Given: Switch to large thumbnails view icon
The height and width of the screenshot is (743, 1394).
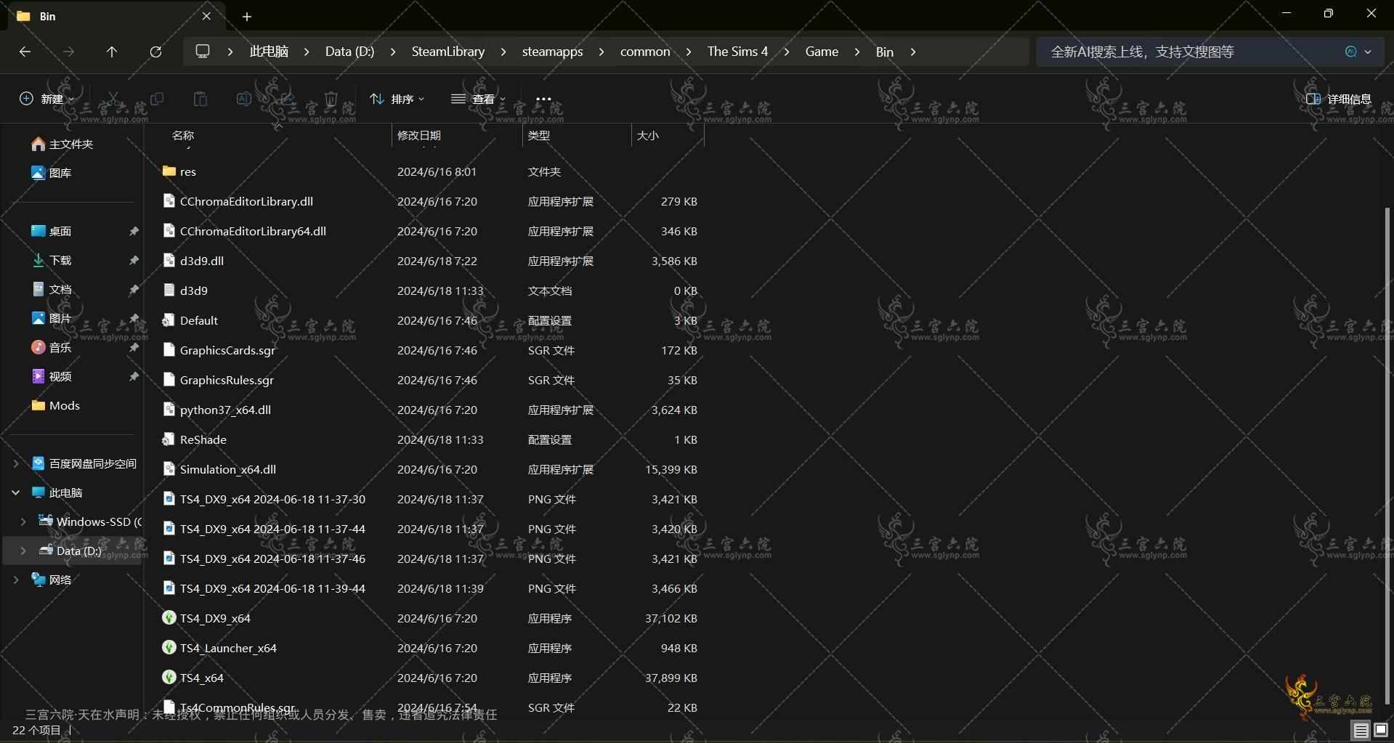Looking at the screenshot, I should pyautogui.click(x=1381, y=730).
